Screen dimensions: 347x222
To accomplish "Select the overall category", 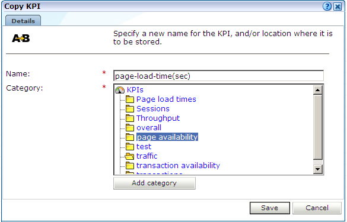I will click(149, 128).
